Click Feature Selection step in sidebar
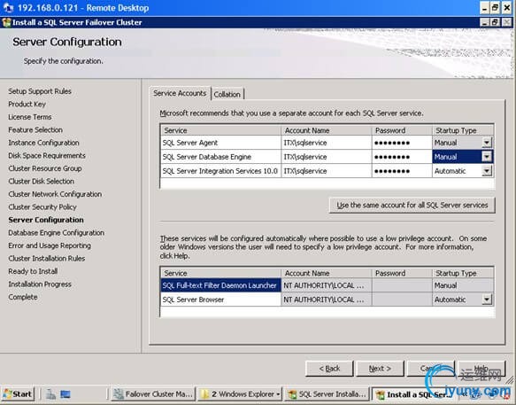The image size is (516, 405). (35, 130)
